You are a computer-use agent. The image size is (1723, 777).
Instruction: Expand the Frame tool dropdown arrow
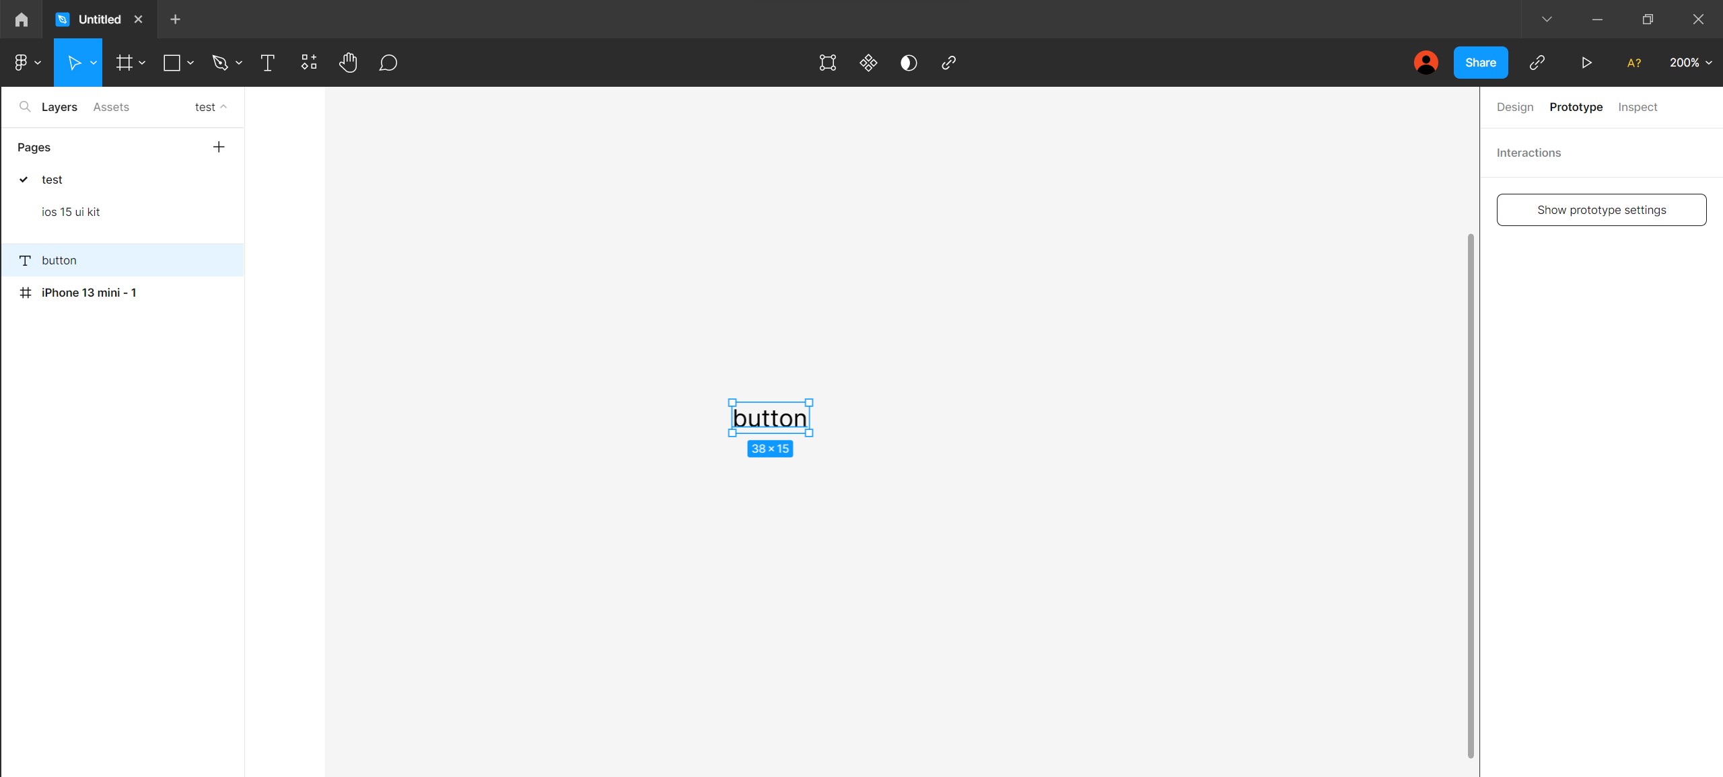pyautogui.click(x=142, y=63)
